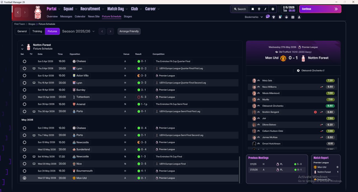Click the Chelsea badge in 5 Apr fixture
This screenshot has height=192, width=358.
(x=74, y=61)
